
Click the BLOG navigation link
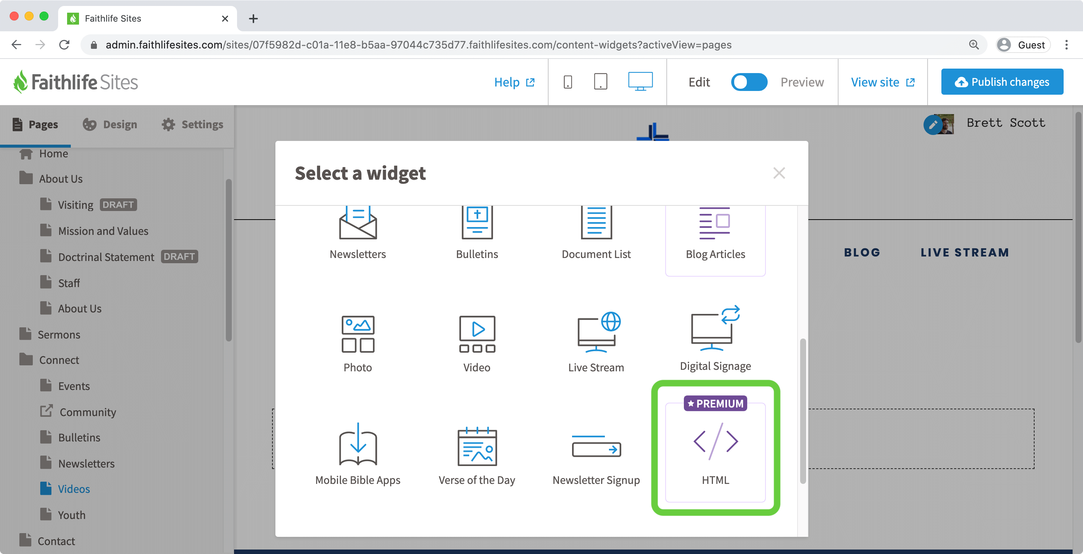coord(862,253)
